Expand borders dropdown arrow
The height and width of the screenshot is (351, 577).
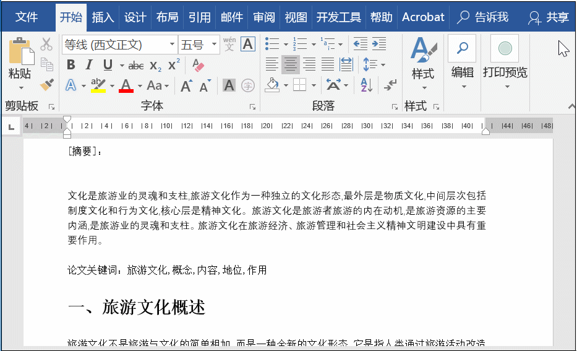[x=314, y=86]
